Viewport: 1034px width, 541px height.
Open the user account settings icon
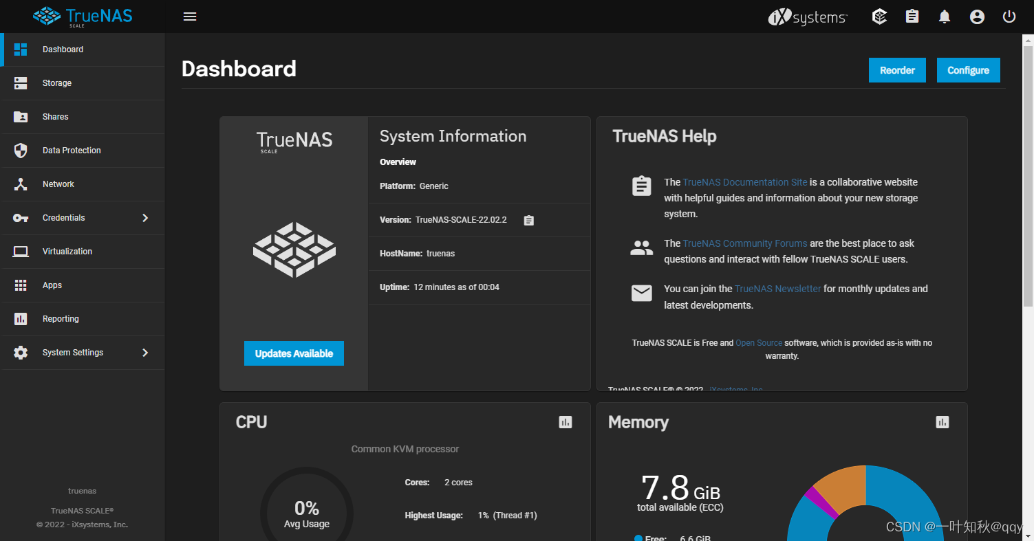pyautogui.click(x=977, y=16)
